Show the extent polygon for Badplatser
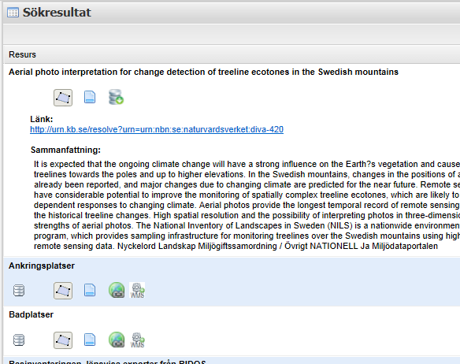This screenshot has height=364, width=460. [x=63, y=340]
